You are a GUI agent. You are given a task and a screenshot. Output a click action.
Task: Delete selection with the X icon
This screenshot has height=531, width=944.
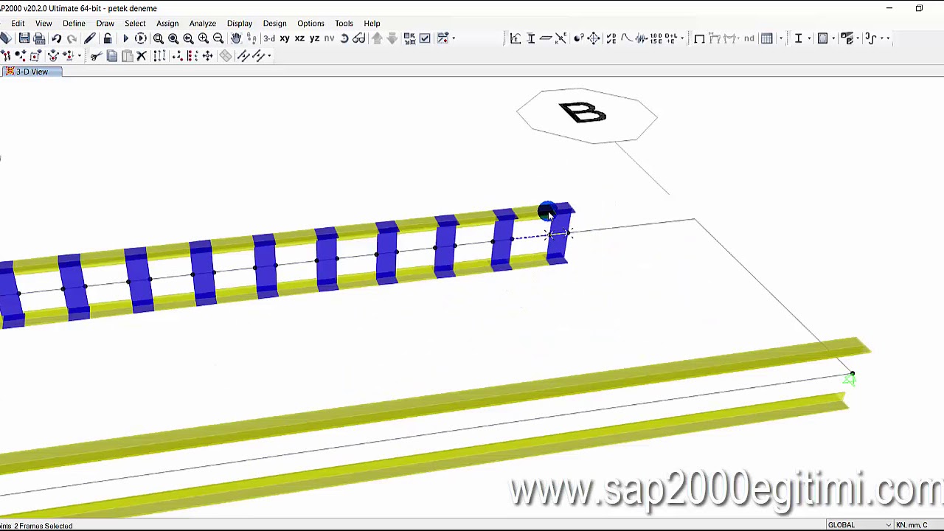click(x=142, y=56)
